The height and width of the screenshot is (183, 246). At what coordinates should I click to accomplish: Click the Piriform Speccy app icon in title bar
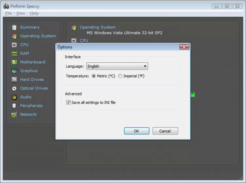[6, 6]
